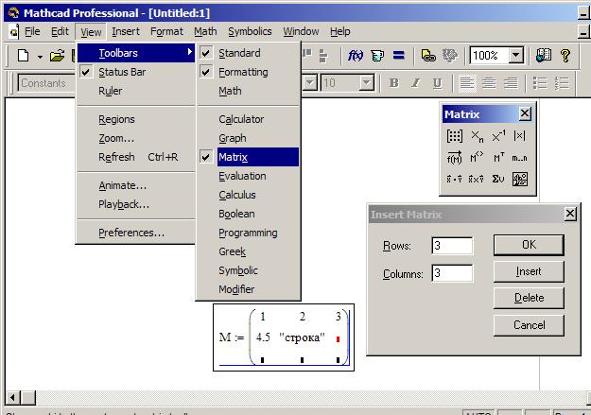This screenshot has width=591, height=415.
Task: Click the Rows input field
Action: [452, 246]
